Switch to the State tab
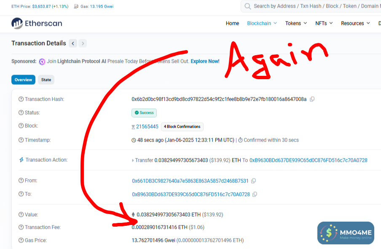The image size is (381, 249). pos(46,80)
